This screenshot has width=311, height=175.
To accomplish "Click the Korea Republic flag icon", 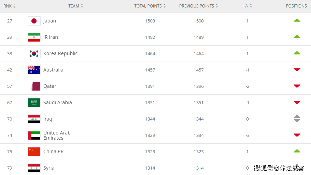I will tap(34, 53).
